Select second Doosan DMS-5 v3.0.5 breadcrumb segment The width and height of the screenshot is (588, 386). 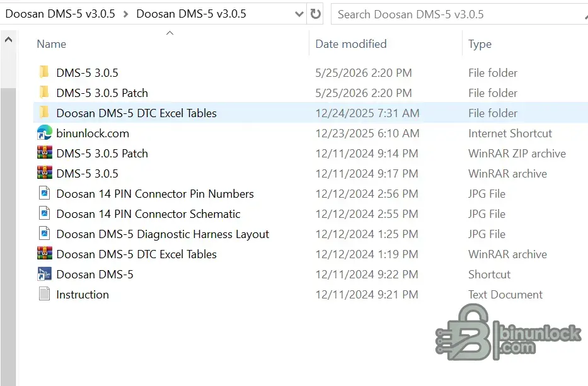tap(191, 14)
